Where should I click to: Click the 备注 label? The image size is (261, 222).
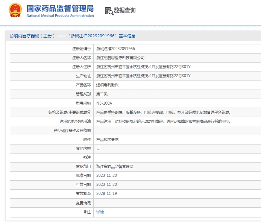point(87,158)
